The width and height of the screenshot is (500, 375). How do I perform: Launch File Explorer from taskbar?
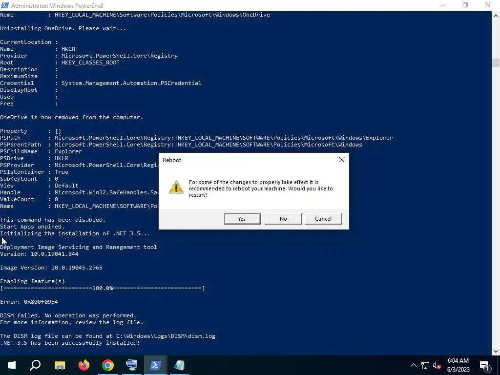60,365
